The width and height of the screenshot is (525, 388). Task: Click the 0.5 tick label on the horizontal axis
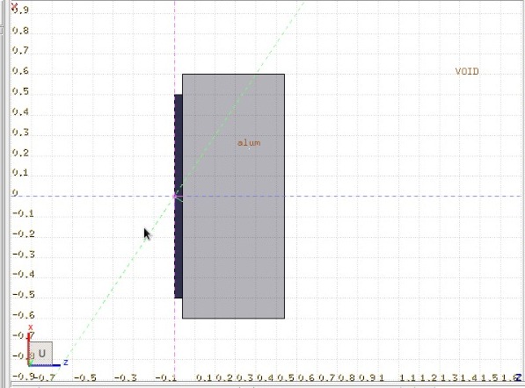coord(286,378)
